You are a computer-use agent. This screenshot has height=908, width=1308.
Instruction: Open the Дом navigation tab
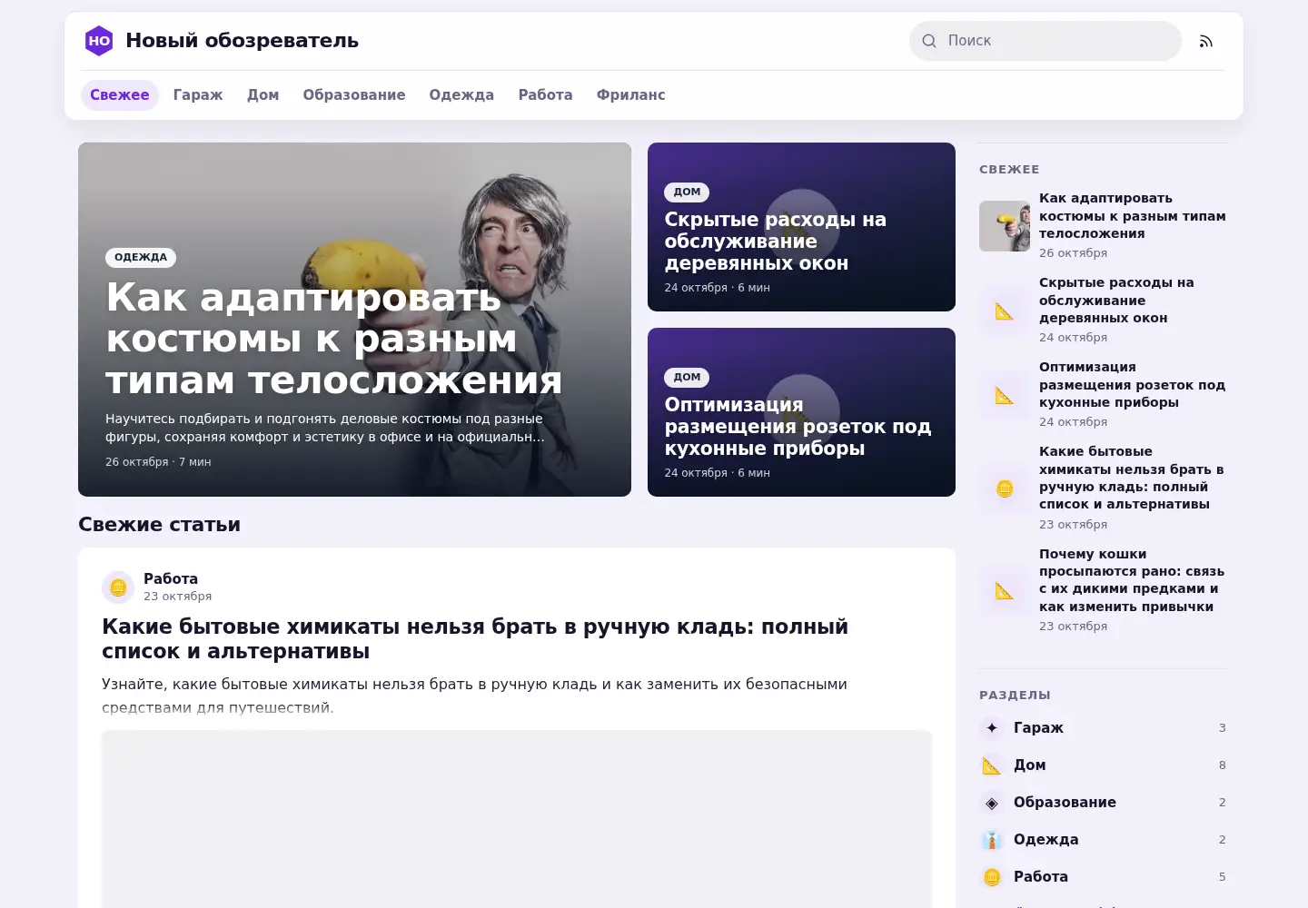point(263,95)
